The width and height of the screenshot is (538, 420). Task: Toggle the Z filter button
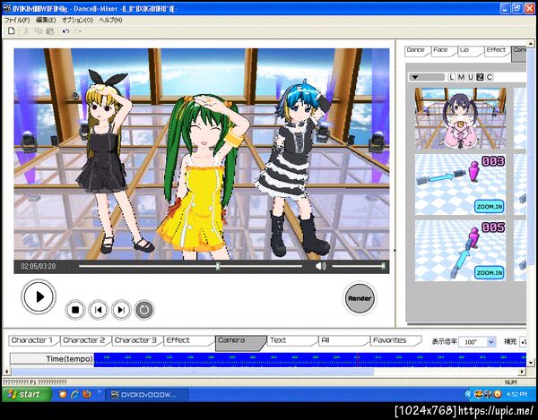480,77
